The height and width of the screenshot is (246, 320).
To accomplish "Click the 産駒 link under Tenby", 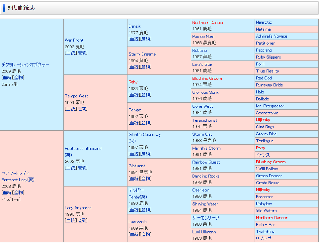I will [145, 210].
